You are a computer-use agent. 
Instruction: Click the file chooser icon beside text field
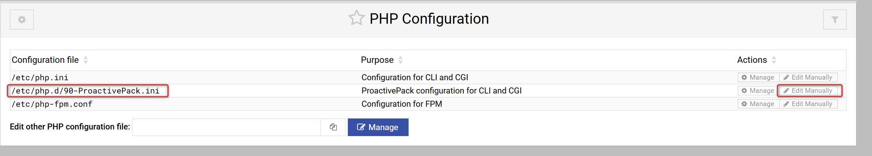tap(333, 127)
